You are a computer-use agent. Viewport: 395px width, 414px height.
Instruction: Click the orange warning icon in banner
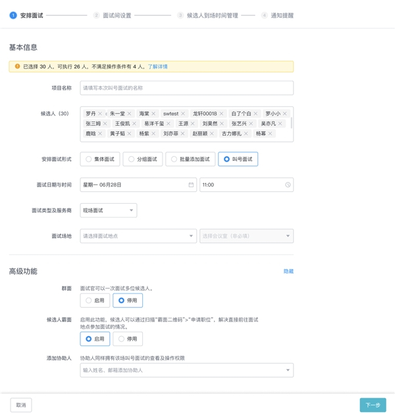pyautogui.click(x=17, y=67)
